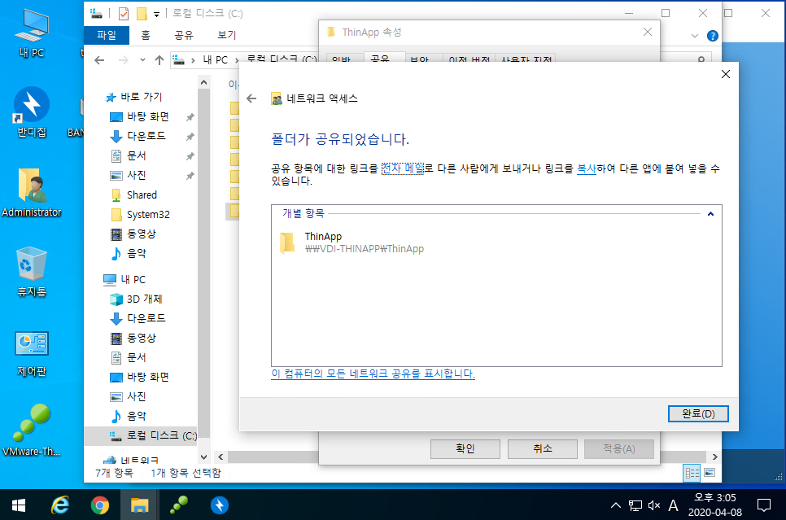Click the new folder quick access icon

pos(142,14)
